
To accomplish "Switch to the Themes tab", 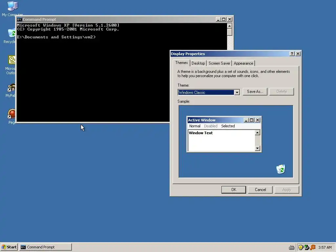I will pyautogui.click(x=181, y=63).
